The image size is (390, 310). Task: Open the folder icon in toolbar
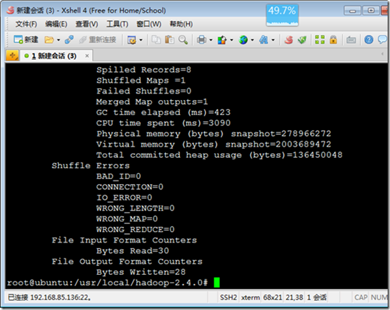[49, 40]
